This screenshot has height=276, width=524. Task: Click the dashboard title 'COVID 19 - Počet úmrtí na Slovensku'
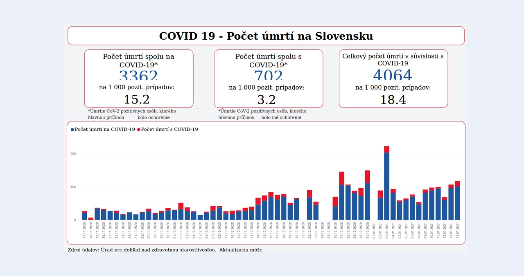(266, 36)
